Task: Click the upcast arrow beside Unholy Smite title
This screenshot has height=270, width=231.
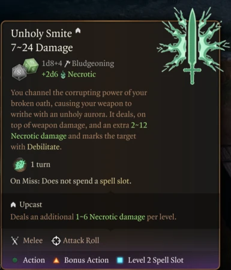Action: [x=78, y=30]
